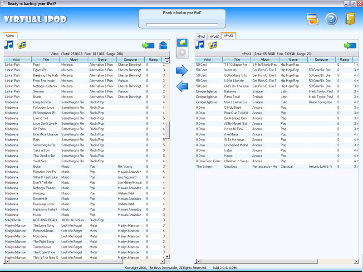Viewport: 363px width, 272px height.
Task: Sort vPod3 list by Genre column header
Action: [293, 59]
